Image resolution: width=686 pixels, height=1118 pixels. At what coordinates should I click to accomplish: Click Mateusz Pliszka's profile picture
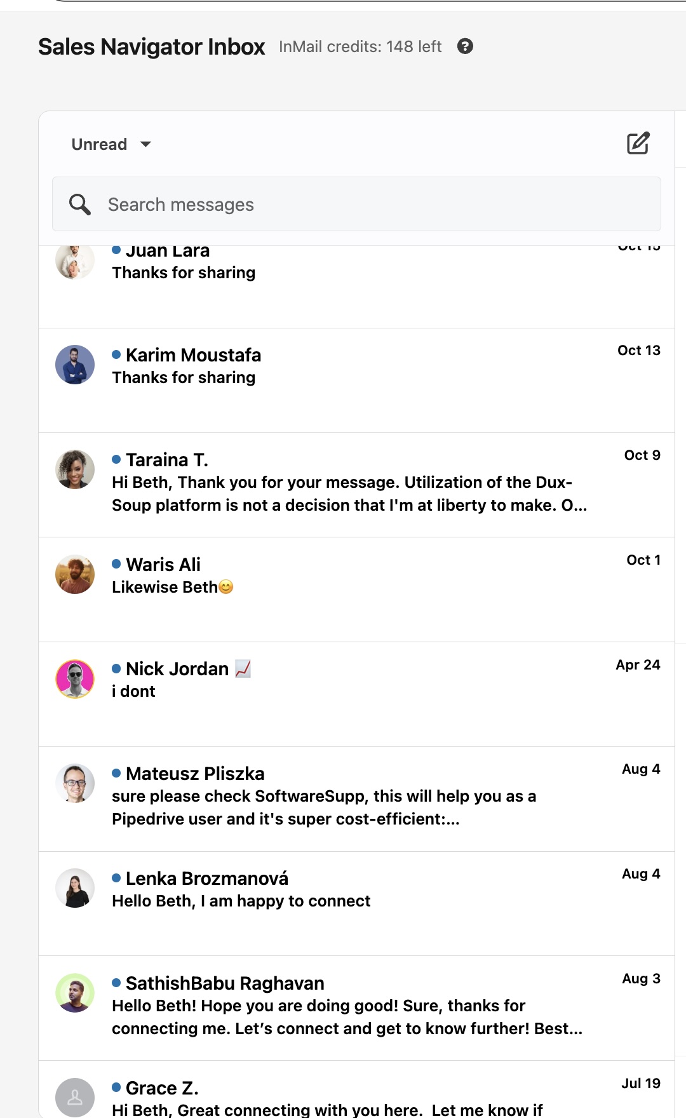[x=75, y=783]
